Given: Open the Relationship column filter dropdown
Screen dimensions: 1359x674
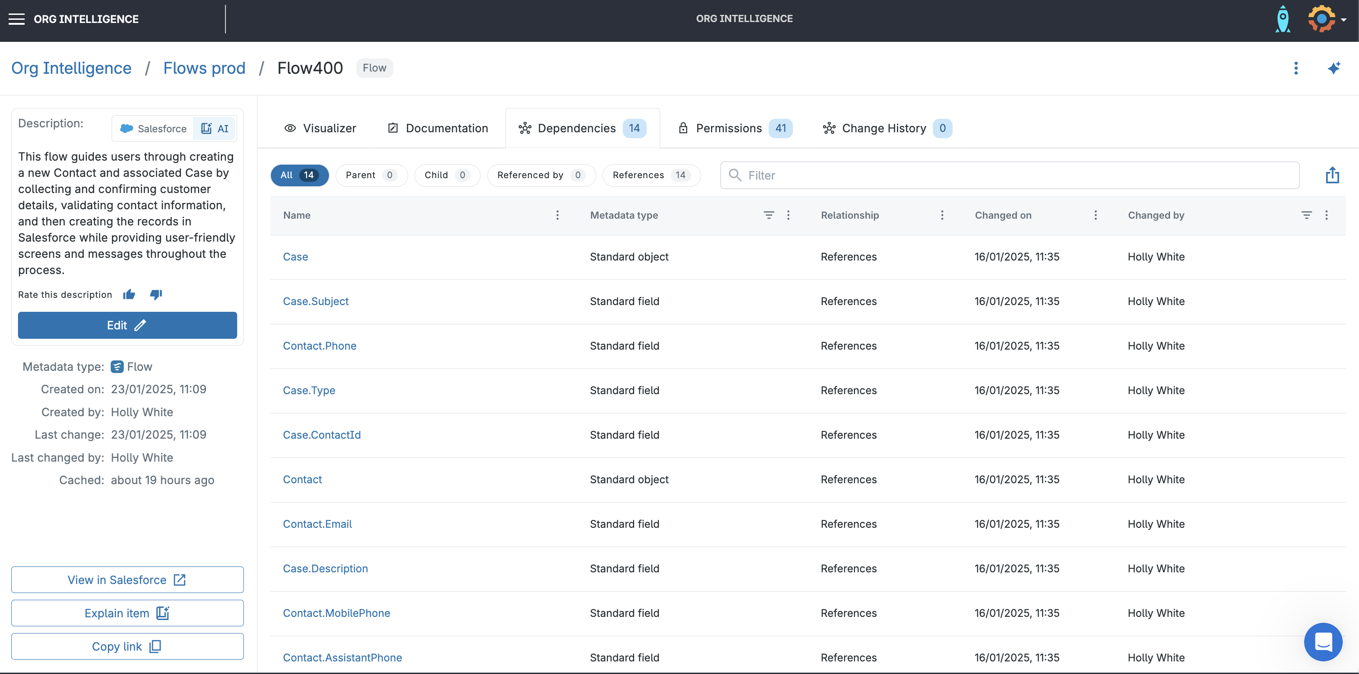Looking at the screenshot, I should click(942, 215).
